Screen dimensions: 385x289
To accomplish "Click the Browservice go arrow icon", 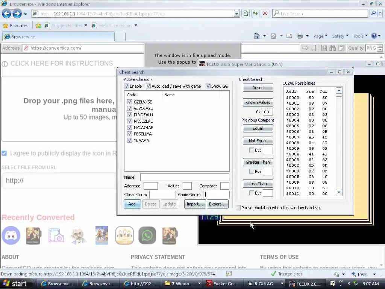I will tap(305, 48).
